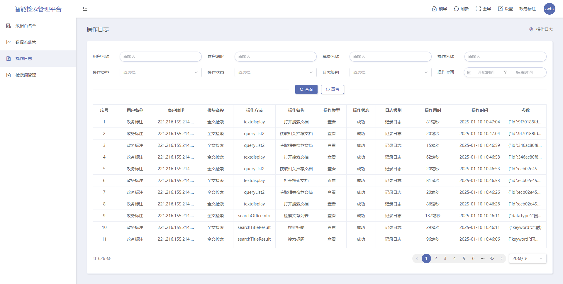The height and width of the screenshot is (284, 563).
Task: Open the 操作类型 dropdown
Action: click(x=160, y=72)
